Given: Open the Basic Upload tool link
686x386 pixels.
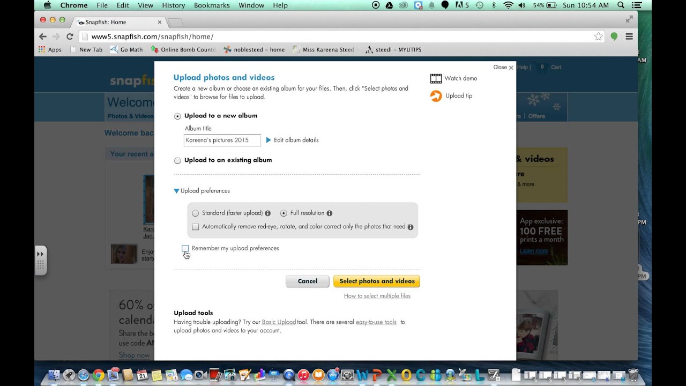Looking at the screenshot, I should coord(279,322).
